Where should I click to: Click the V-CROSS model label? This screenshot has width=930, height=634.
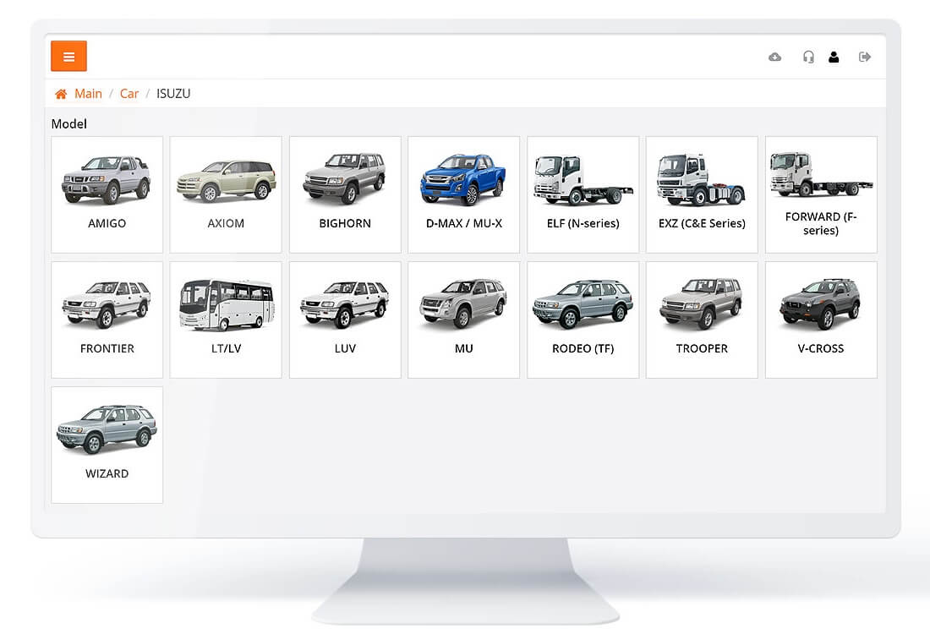821,349
